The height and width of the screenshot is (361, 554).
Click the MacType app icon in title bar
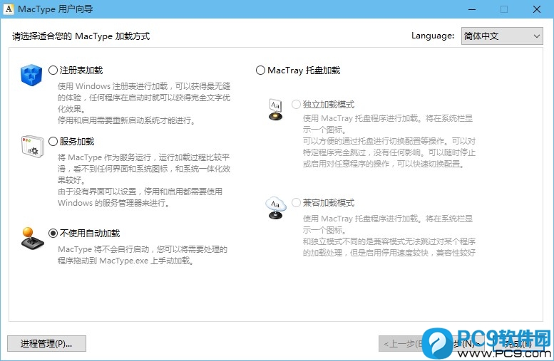coord(9,9)
